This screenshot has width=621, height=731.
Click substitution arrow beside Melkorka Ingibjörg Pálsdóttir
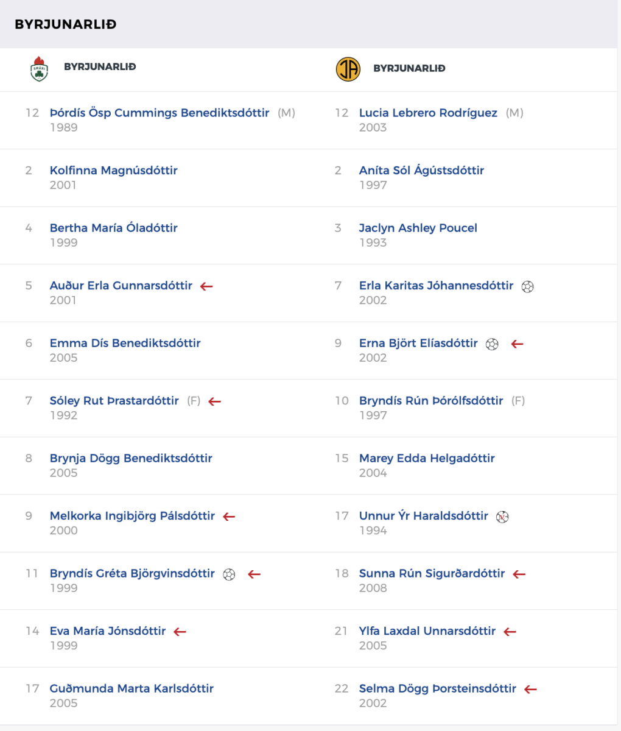229,517
